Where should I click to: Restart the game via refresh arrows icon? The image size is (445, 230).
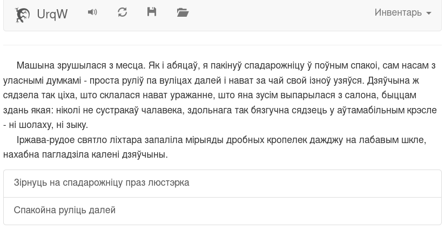coord(122,12)
